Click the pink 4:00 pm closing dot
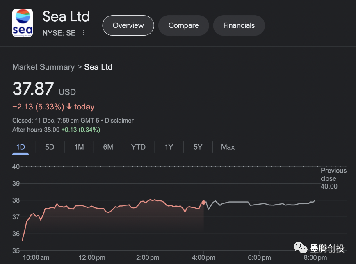 [203, 203]
